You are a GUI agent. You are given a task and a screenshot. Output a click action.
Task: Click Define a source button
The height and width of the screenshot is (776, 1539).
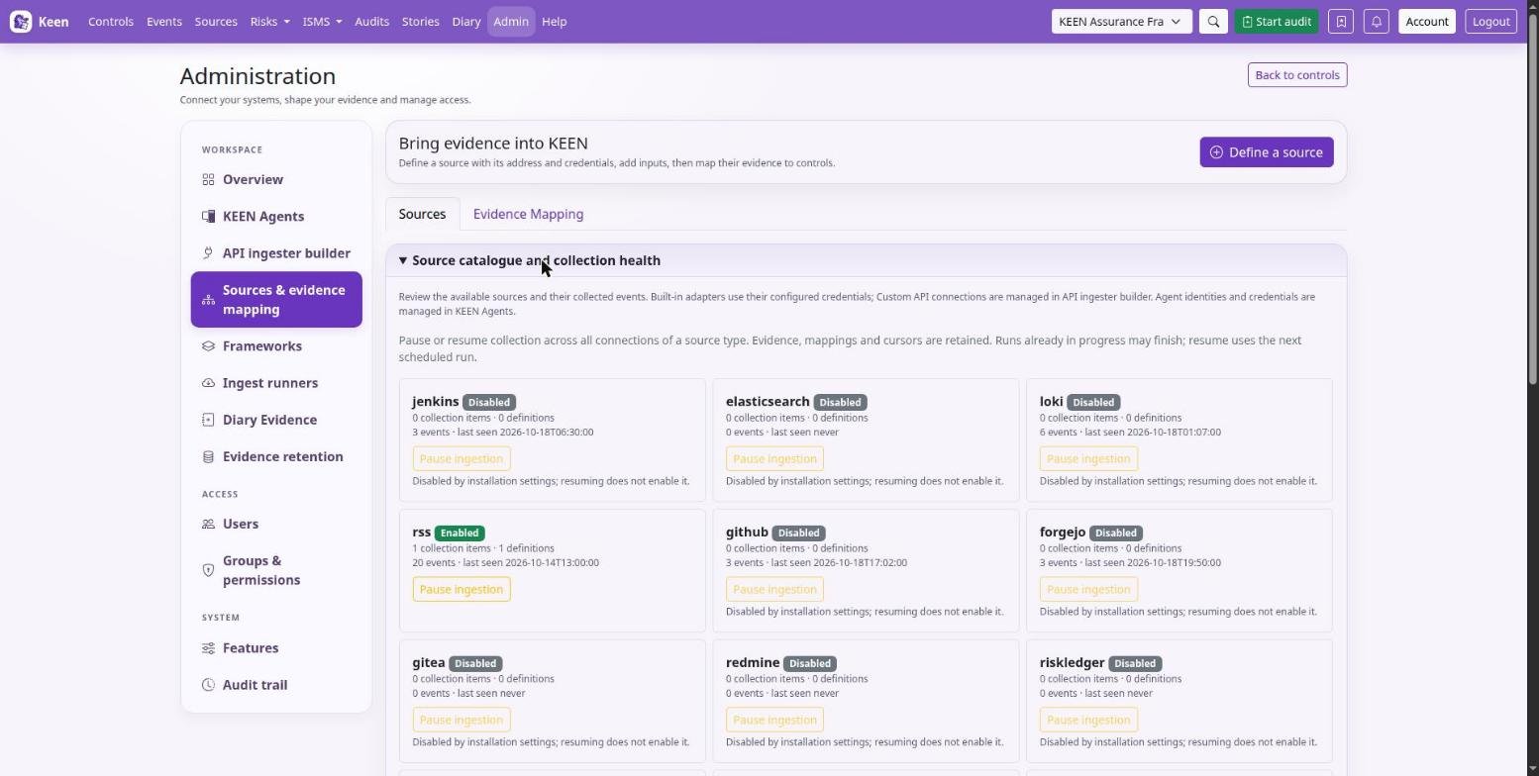coord(1267,152)
